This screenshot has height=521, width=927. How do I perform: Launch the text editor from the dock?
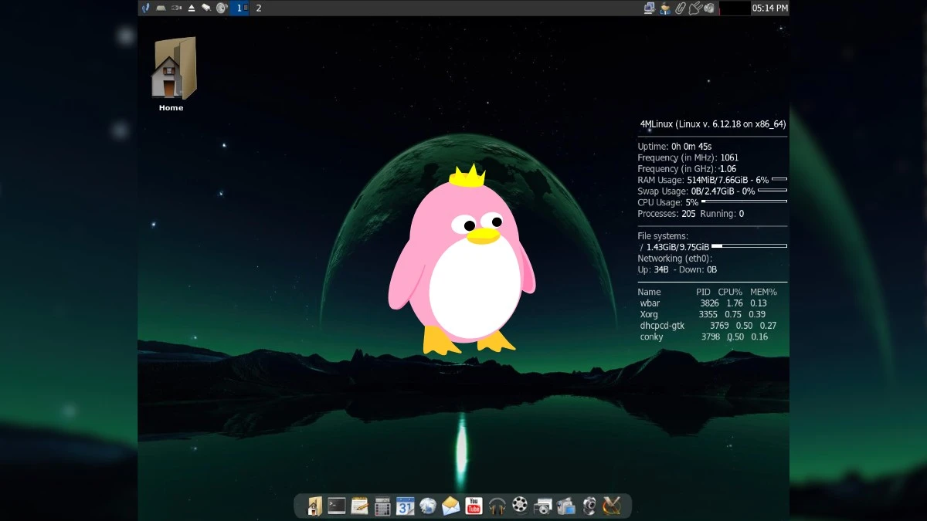pos(359,506)
